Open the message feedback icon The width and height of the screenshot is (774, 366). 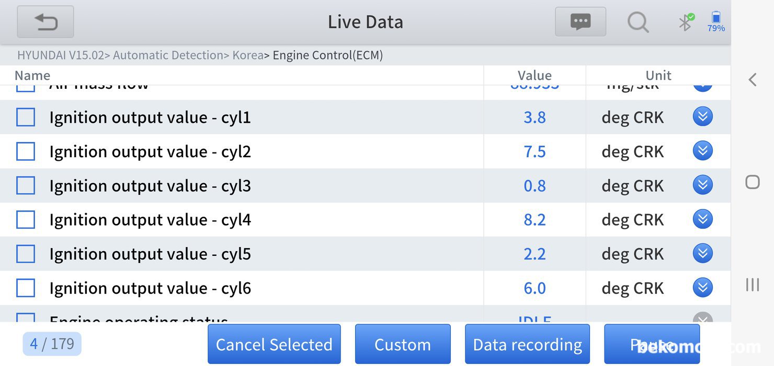pos(580,22)
